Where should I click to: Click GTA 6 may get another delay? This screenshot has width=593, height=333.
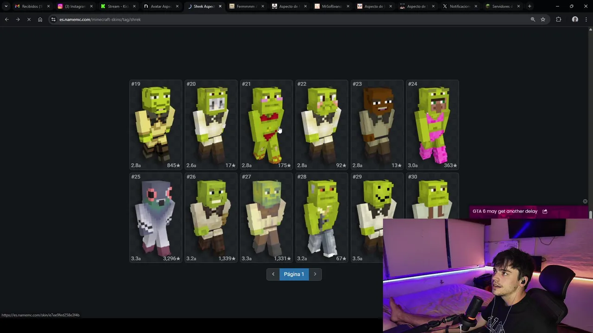505,211
